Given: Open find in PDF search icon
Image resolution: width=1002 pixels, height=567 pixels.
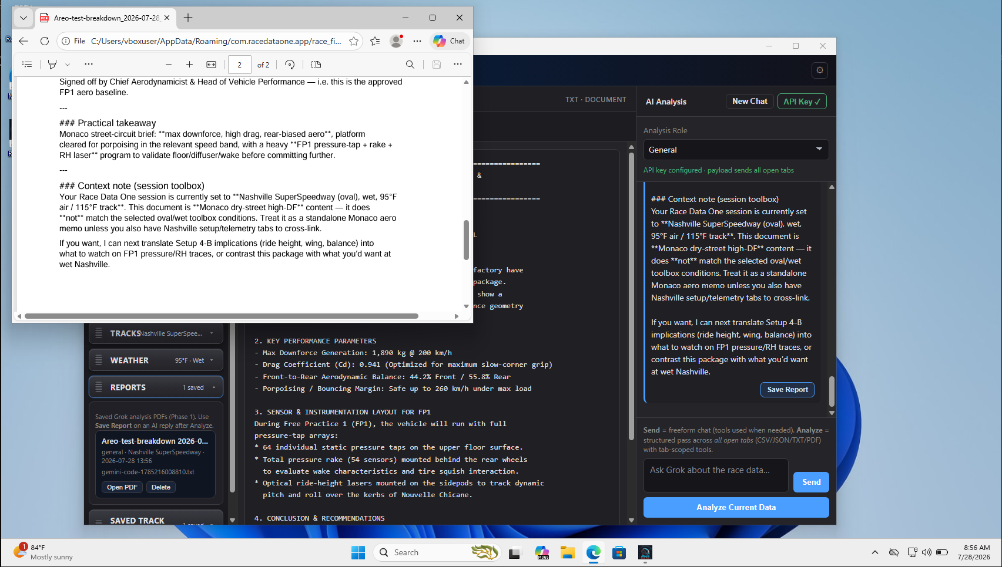Looking at the screenshot, I should click(x=410, y=65).
